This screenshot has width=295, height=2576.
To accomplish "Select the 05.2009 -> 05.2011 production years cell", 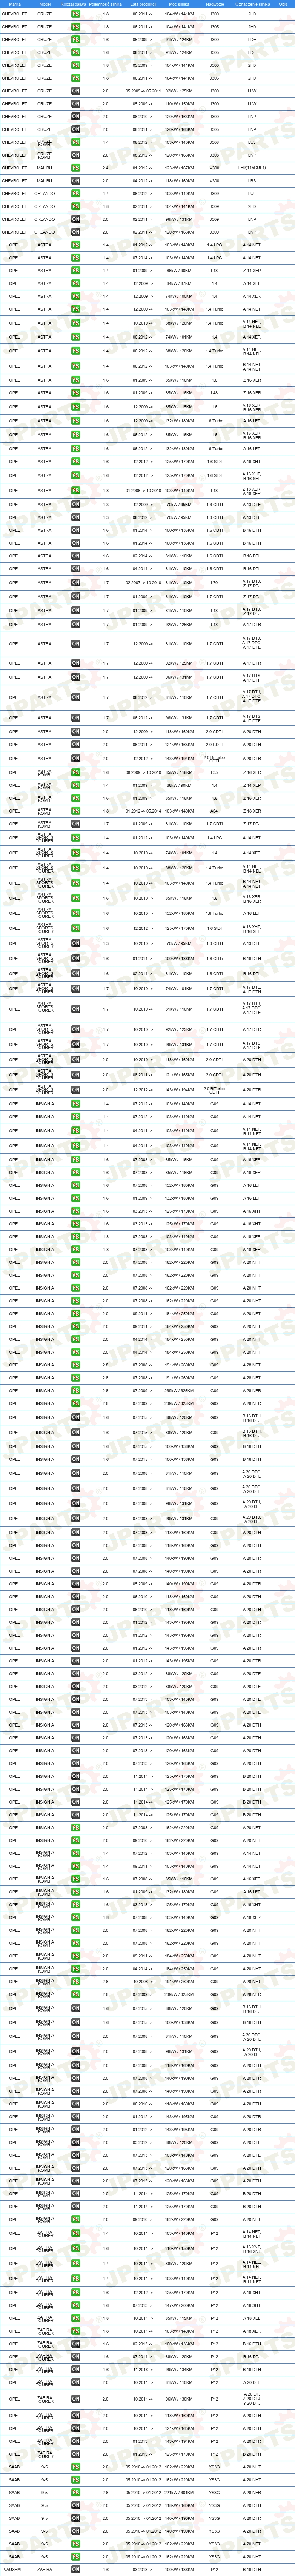I will (x=143, y=91).
